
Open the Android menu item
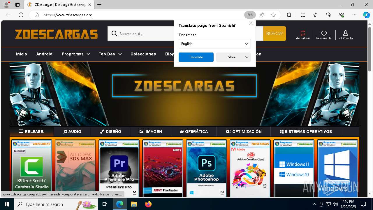tap(44, 54)
